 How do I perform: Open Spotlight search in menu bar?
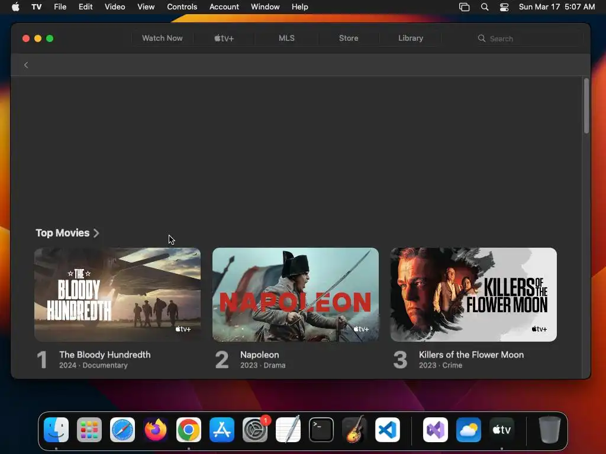(484, 7)
